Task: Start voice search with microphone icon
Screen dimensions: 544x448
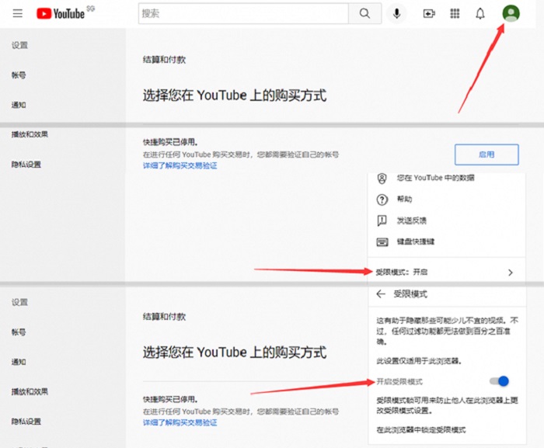Action: coord(396,13)
